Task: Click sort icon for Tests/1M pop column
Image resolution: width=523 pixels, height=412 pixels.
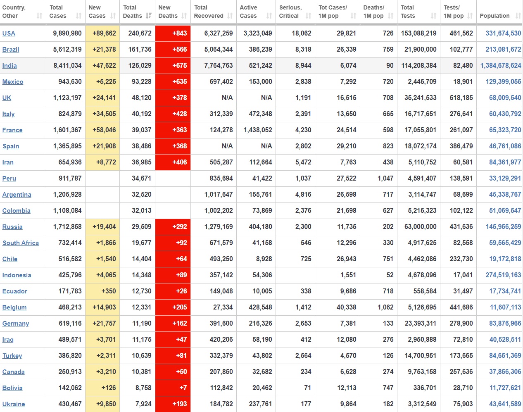Action: [x=470, y=16]
